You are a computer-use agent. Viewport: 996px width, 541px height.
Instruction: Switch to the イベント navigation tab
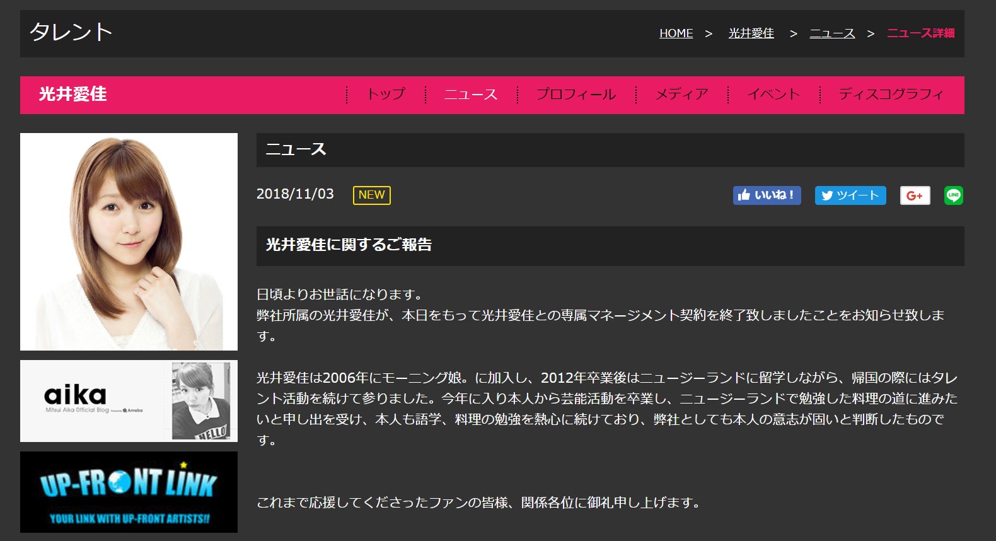(773, 95)
